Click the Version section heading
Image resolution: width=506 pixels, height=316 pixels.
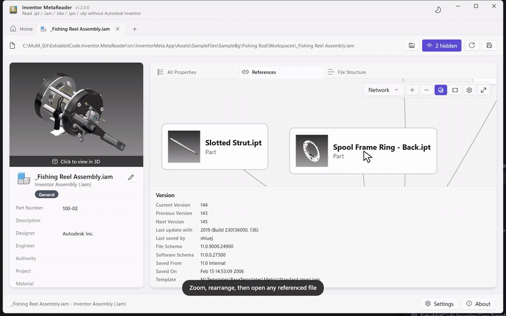[x=165, y=195]
